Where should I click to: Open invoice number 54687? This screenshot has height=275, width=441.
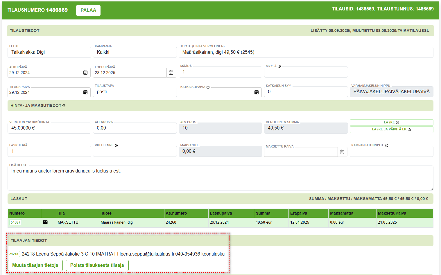(15, 222)
